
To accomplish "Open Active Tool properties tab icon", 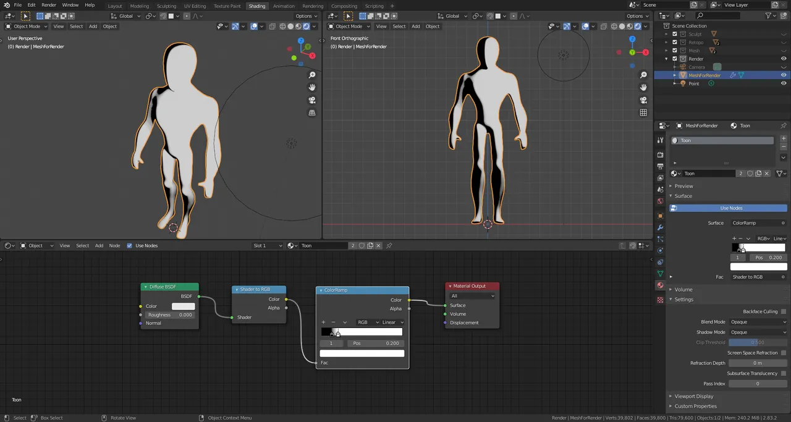I will [660, 140].
